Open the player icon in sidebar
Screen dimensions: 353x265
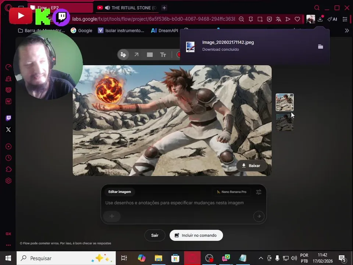coord(8,146)
